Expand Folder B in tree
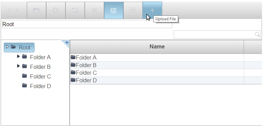 click(19, 66)
